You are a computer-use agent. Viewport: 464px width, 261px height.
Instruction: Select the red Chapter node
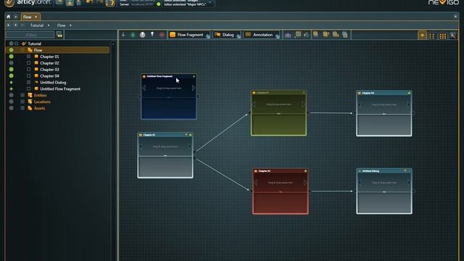[x=281, y=191]
